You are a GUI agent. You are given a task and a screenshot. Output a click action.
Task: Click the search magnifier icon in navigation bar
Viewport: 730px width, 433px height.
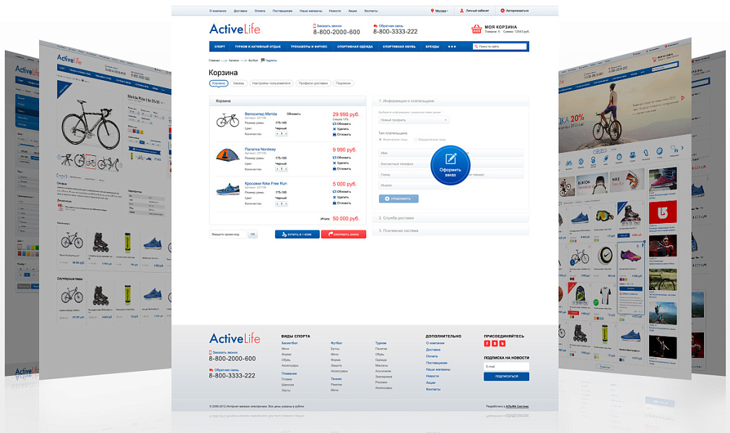[475, 46]
